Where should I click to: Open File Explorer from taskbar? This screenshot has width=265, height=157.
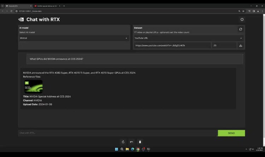(127, 149)
